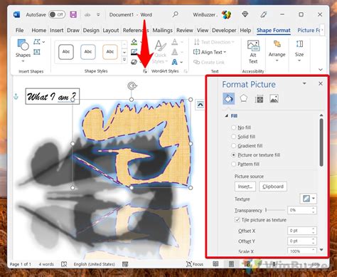Open the File tab

(x=19, y=31)
